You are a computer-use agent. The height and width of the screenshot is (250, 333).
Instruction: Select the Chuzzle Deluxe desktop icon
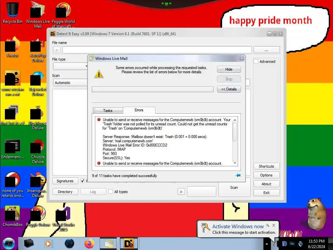tap(38, 151)
